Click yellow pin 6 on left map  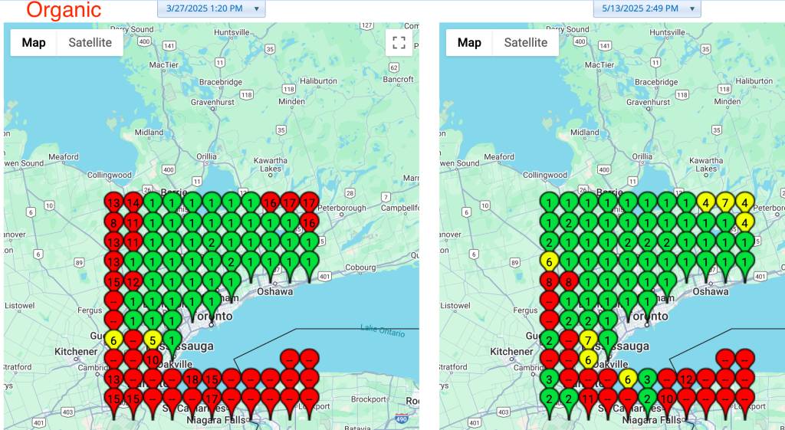click(113, 340)
